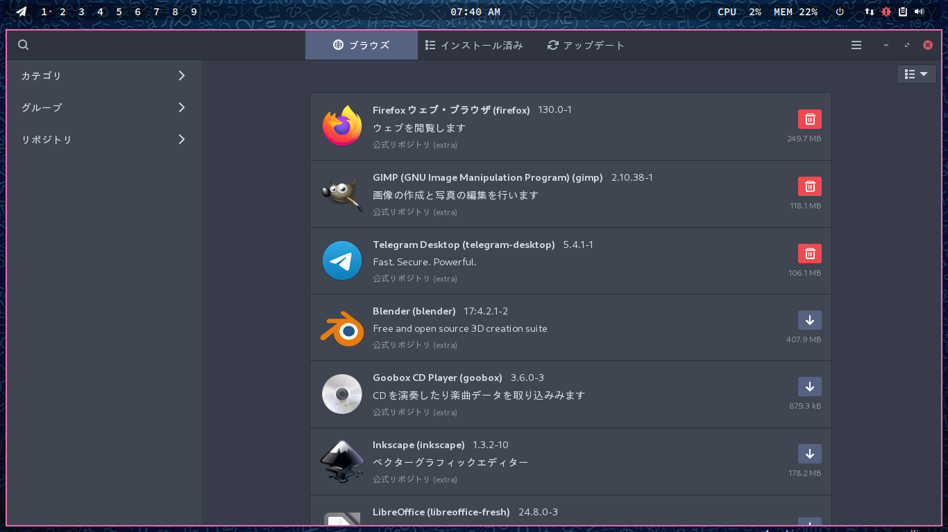
Task: Click Goobox size 879.3 kB
Action: [x=805, y=406]
